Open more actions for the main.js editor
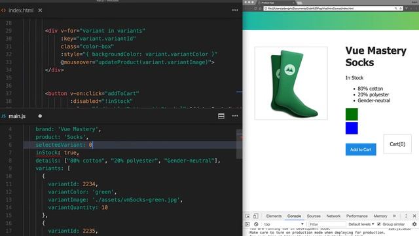The image size is (419, 236). point(235,116)
